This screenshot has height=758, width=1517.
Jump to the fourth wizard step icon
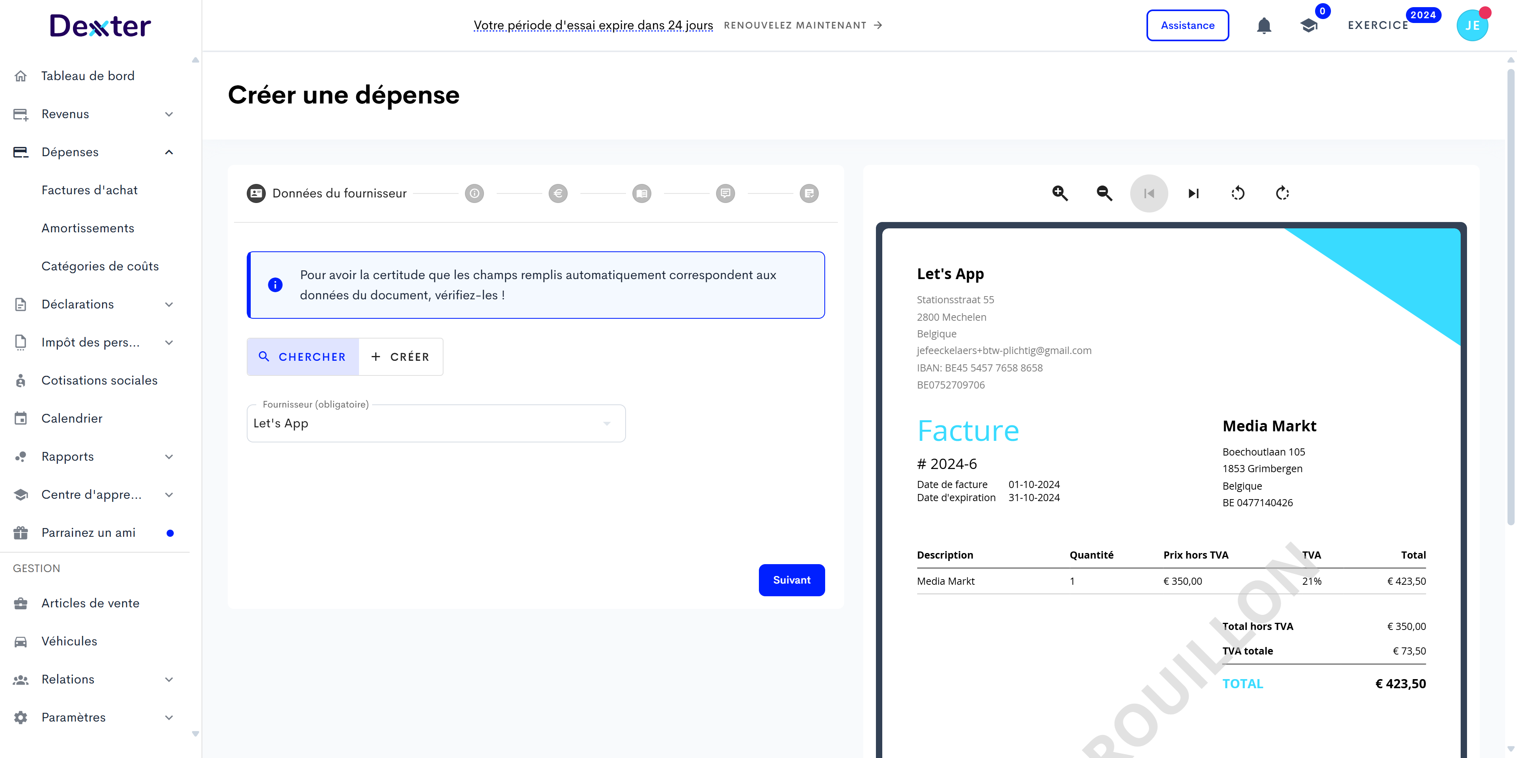point(642,193)
